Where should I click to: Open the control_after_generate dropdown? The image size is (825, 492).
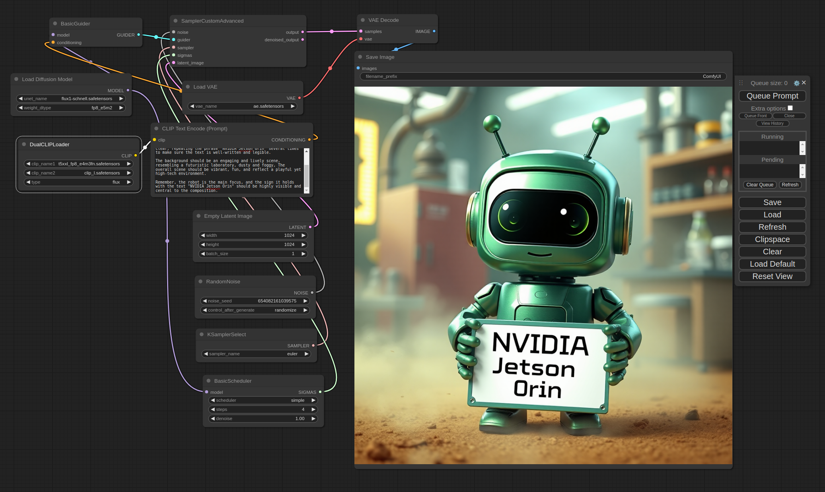(x=255, y=310)
